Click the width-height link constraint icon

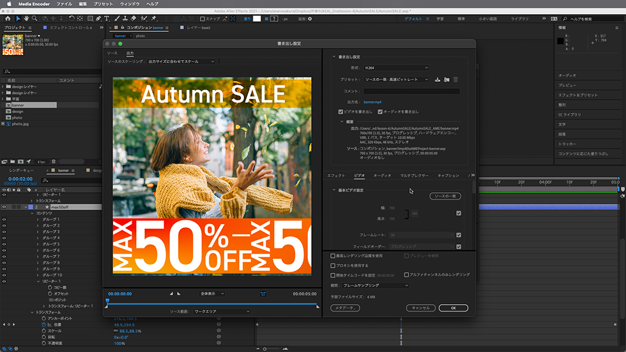point(414,213)
